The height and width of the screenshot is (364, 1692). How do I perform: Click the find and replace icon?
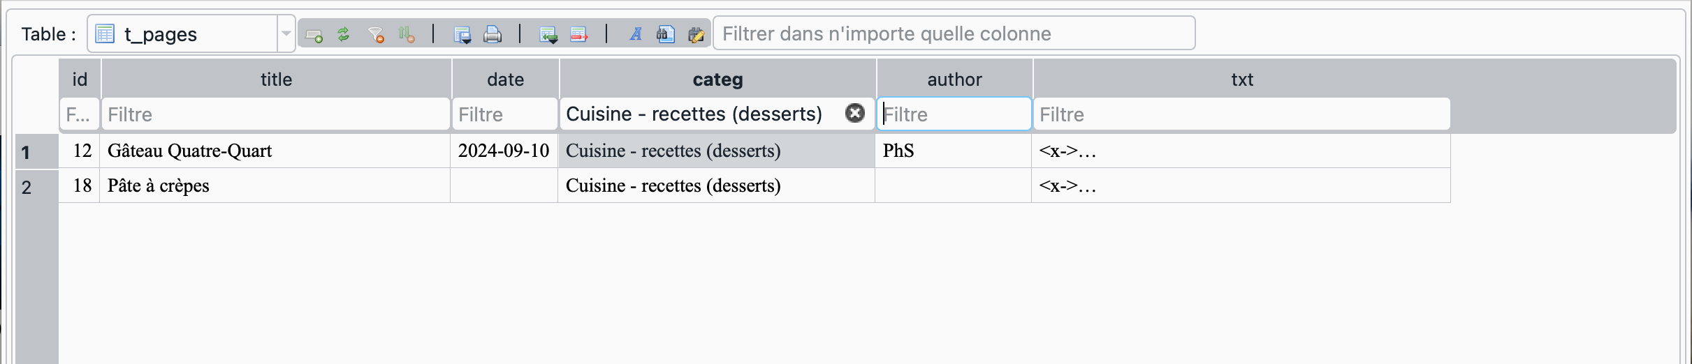tap(696, 34)
